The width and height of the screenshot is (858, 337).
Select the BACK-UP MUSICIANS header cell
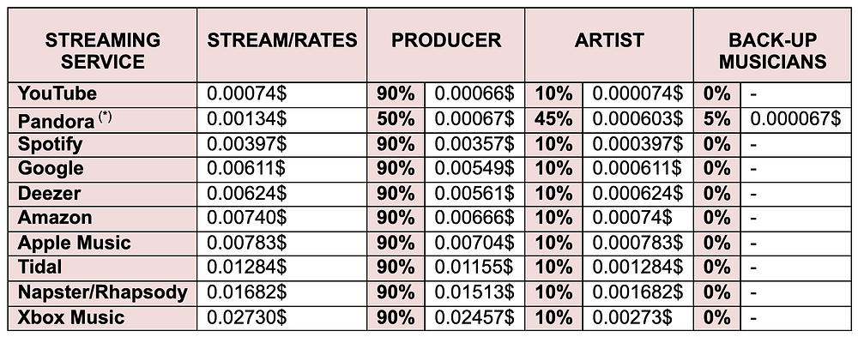point(772,45)
